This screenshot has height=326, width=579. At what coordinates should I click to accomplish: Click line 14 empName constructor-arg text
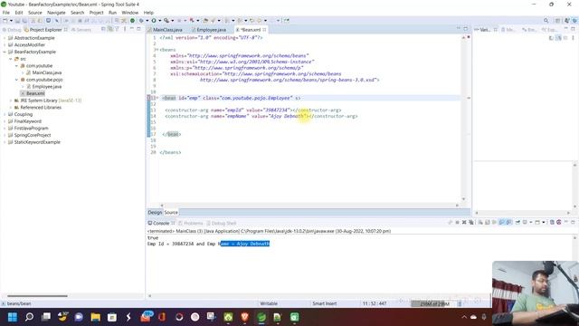point(261,116)
